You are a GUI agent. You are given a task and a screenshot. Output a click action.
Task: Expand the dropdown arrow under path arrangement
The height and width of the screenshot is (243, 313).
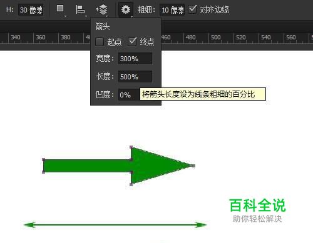tap(106, 16)
